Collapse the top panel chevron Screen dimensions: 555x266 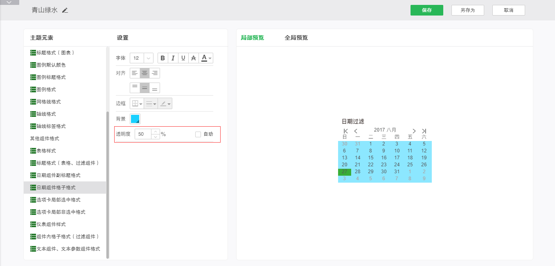click(x=9, y=2)
